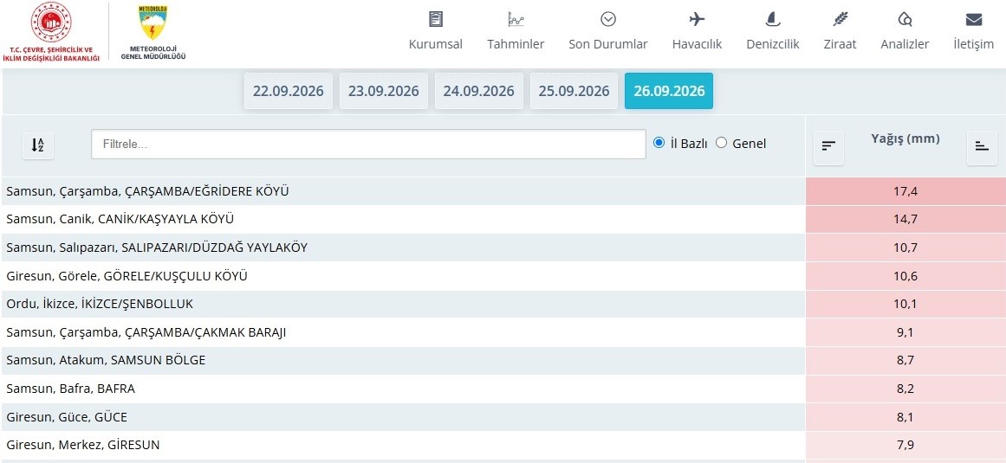1006x463 pixels.
Task: Select the İl Bazlı radio option
Action: pos(659,143)
